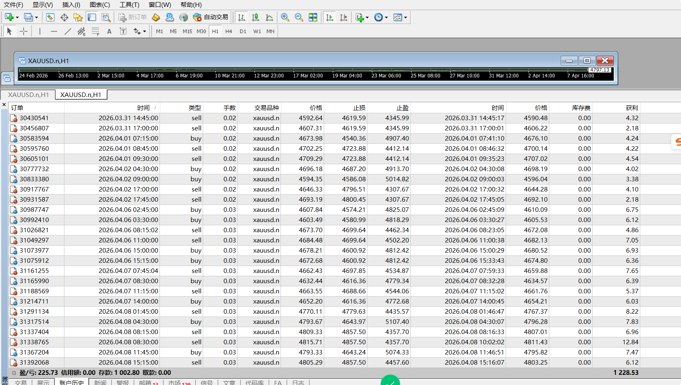Select the H4 timeframe button
Screen dimensions: 681x385
[x=229, y=31]
